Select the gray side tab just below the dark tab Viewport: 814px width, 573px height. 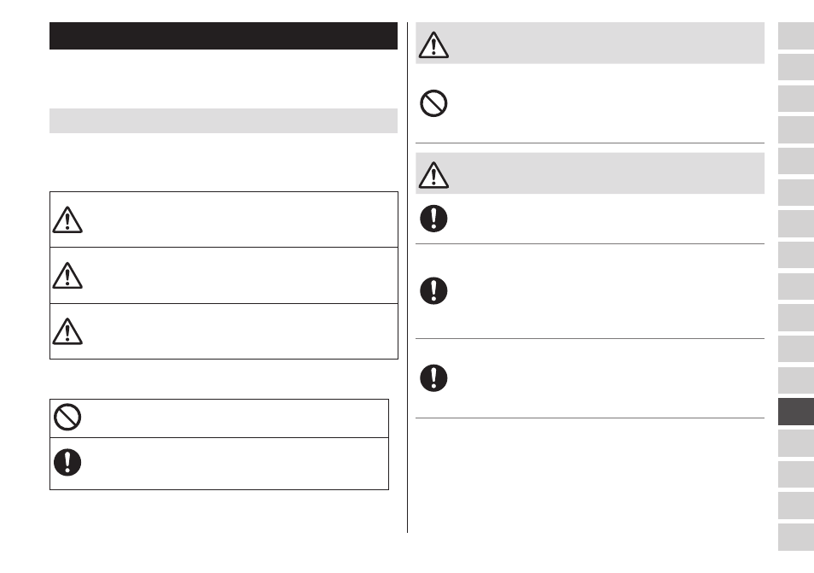click(x=796, y=443)
